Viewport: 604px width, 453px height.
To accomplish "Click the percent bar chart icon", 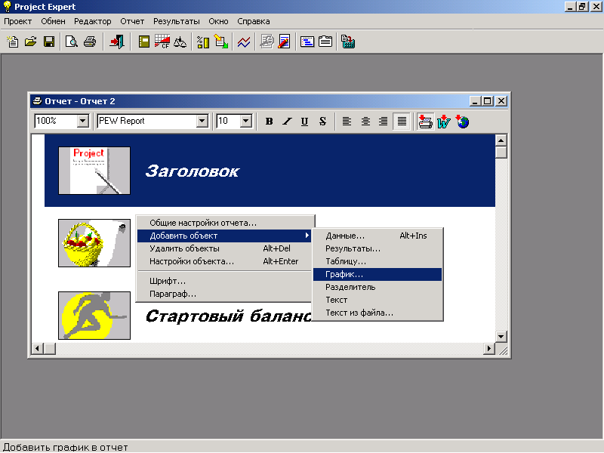I will (x=203, y=42).
